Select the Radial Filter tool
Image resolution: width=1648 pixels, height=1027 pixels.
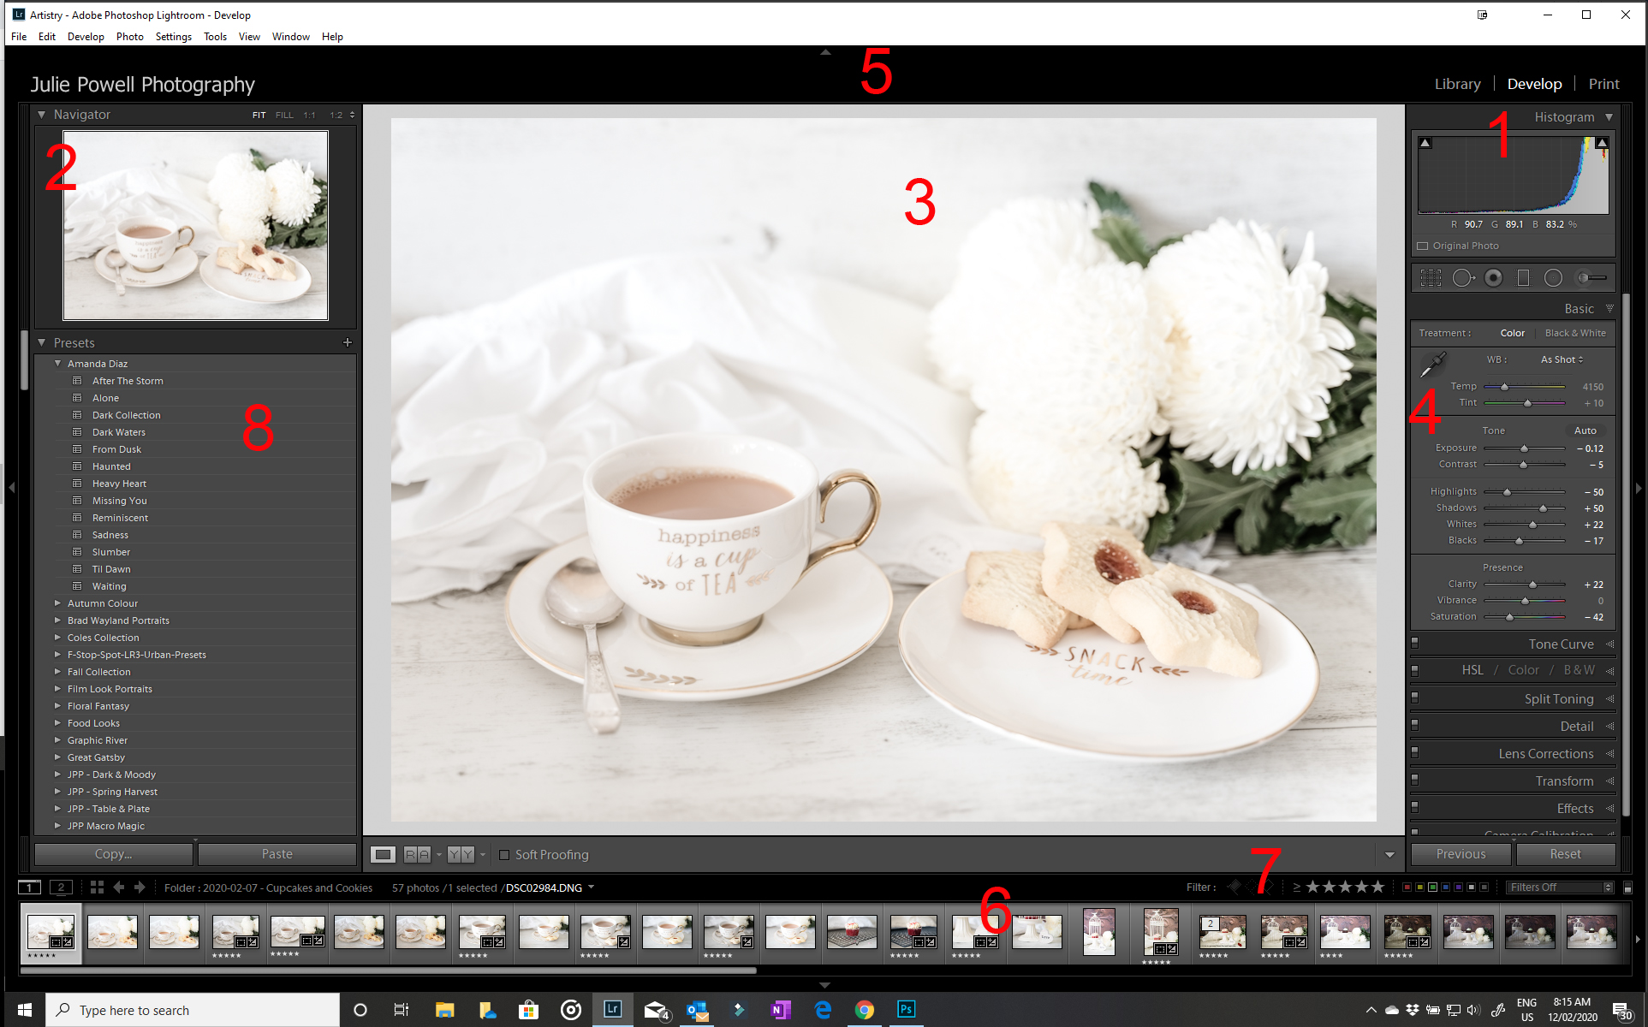(x=1553, y=278)
